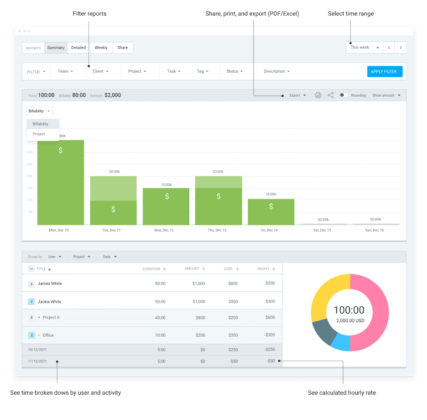Sort table by Amount column arrows

(204, 269)
